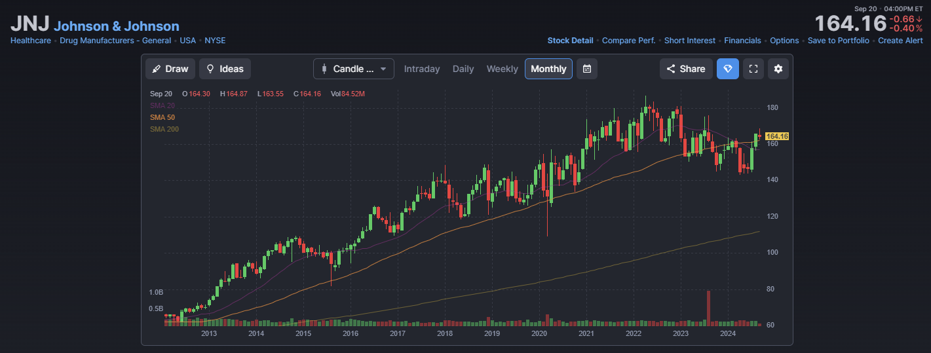Open the Short Interest link
This screenshot has height=353, width=931.
pyautogui.click(x=690, y=41)
